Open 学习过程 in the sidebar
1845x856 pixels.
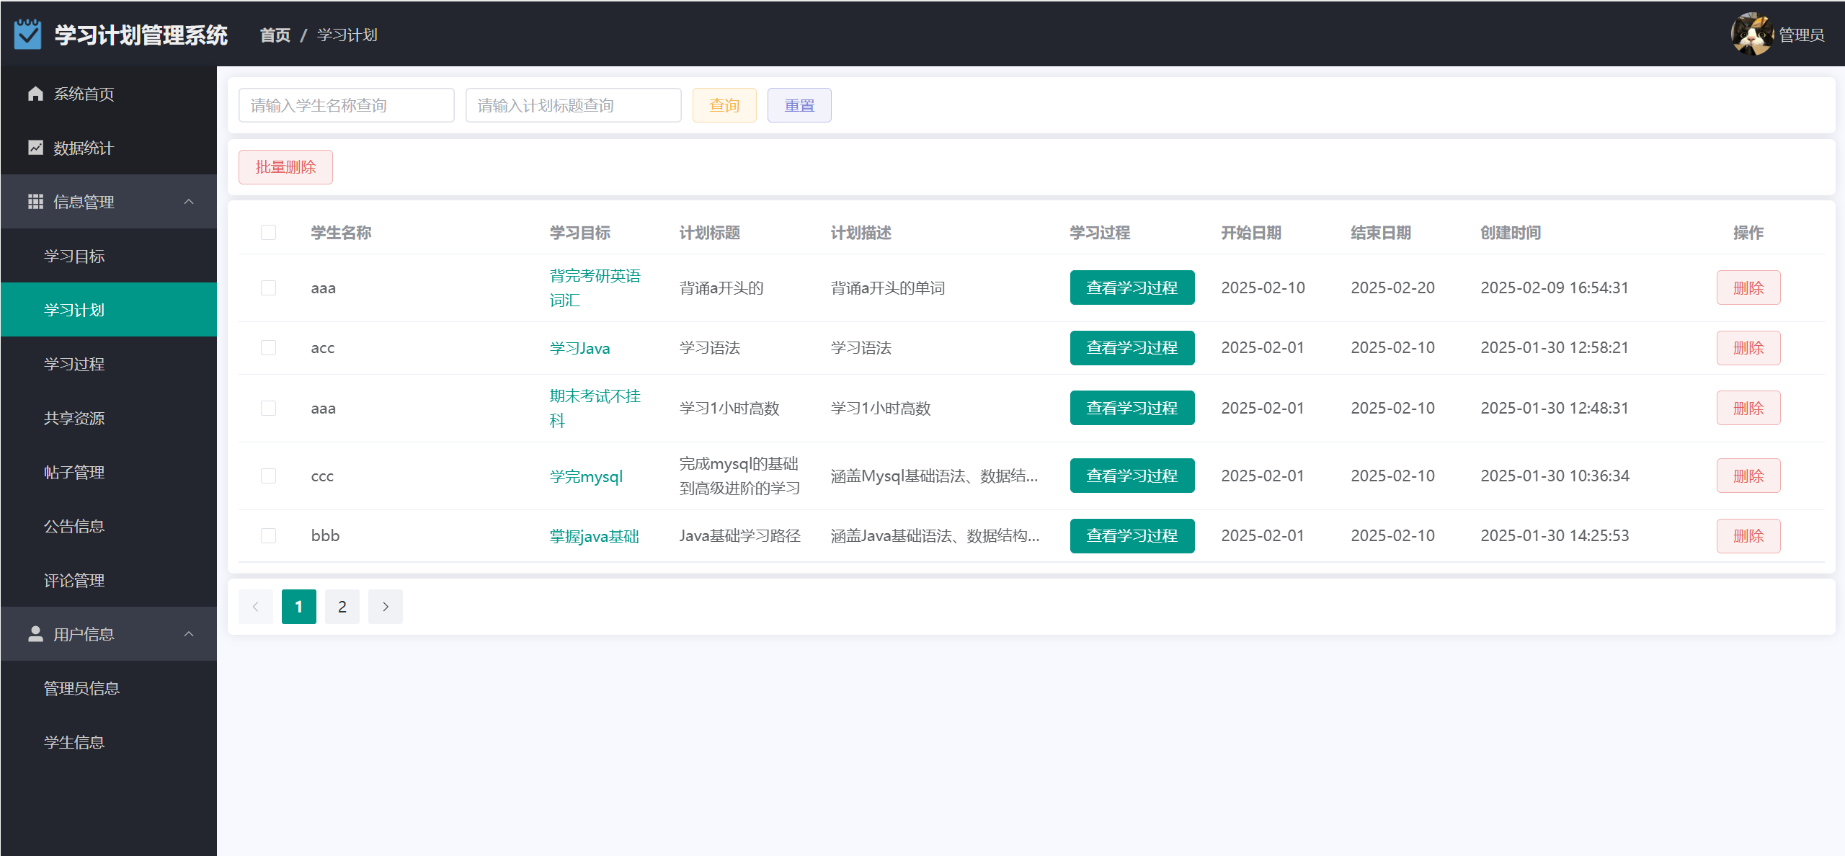point(74,364)
